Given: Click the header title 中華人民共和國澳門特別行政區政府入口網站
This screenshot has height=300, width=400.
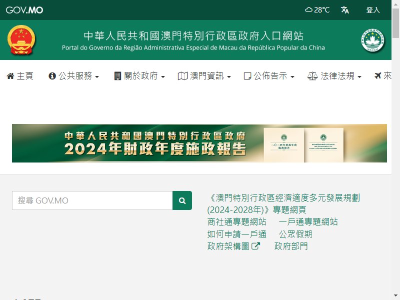Looking at the screenshot, I should pyautogui.click(x=193, y=36).
